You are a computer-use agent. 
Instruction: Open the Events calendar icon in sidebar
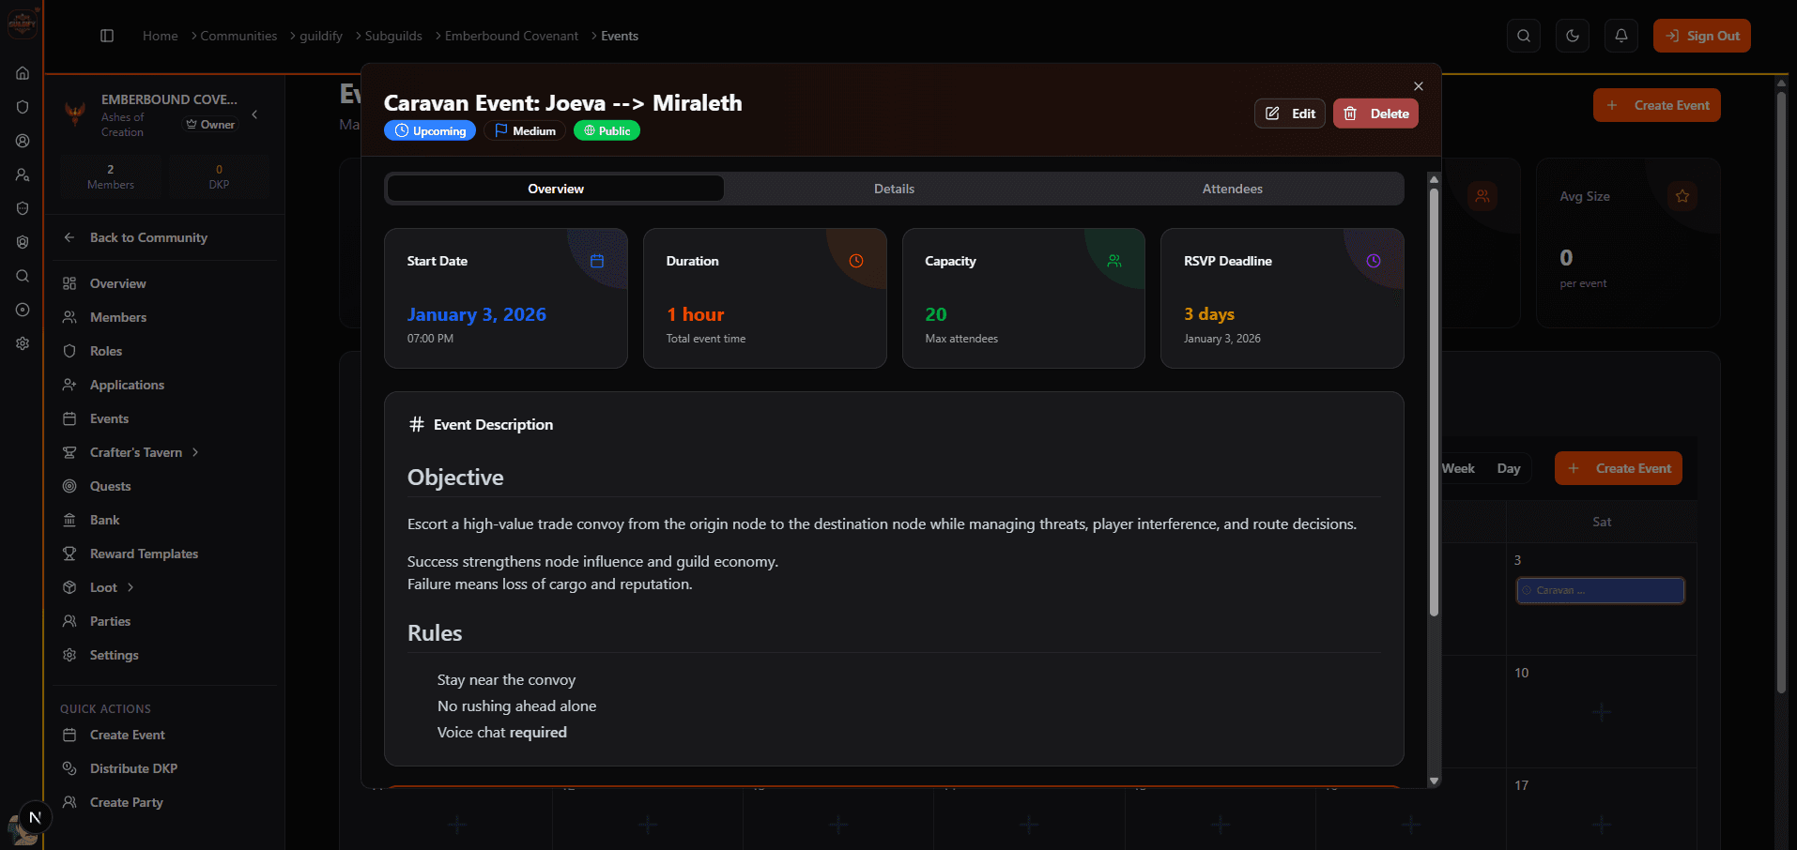tap(69, 418)
